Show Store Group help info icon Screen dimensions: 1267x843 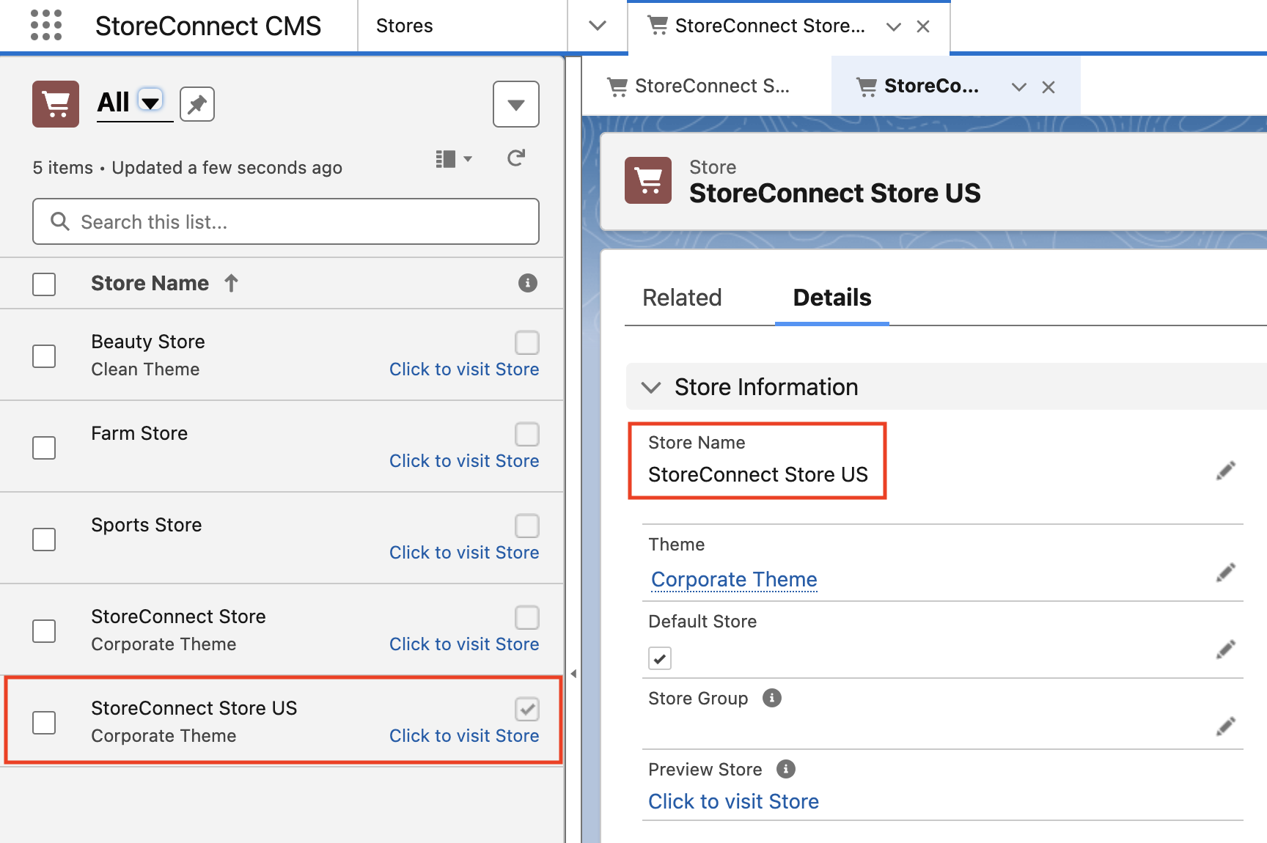click(772, 698)
